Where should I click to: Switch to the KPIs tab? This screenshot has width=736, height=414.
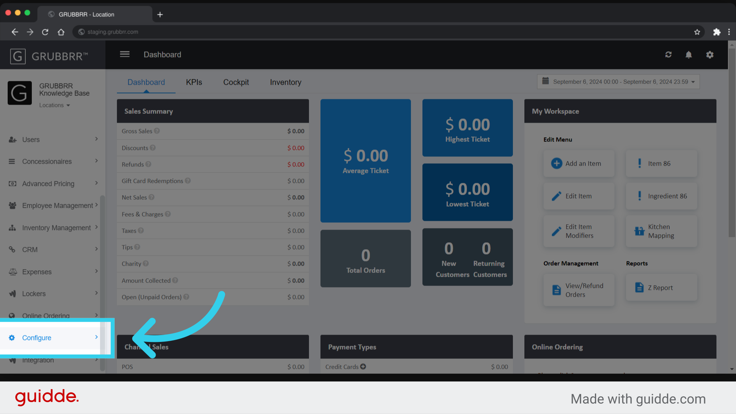point(194,82)
